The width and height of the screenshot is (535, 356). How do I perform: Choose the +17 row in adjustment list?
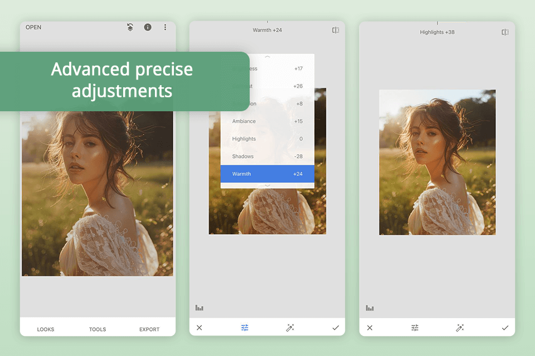click(282, 68)
